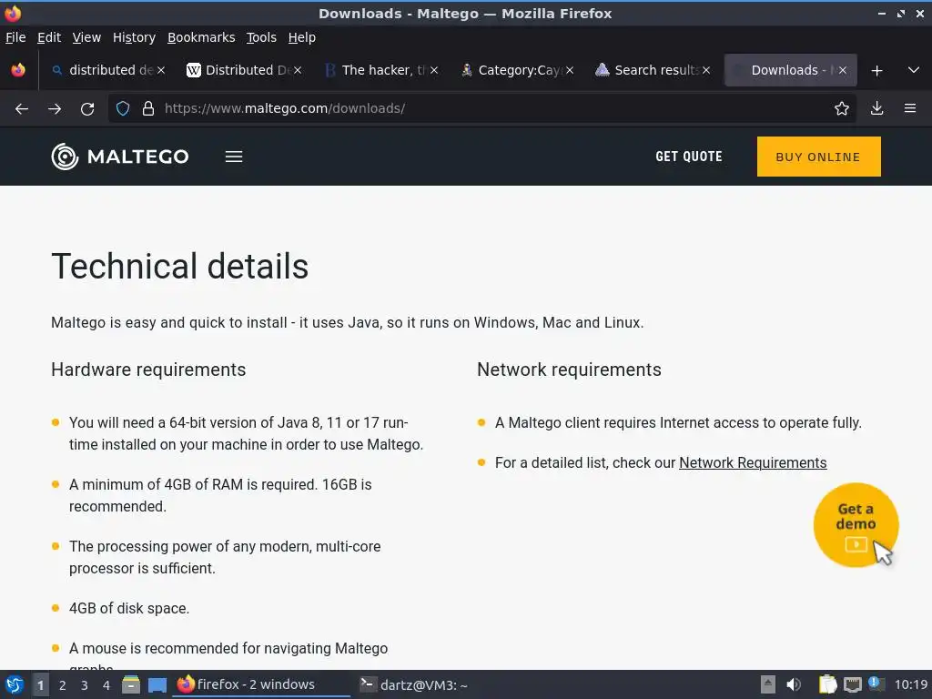Image resolution: width=932 pixels, height=699 pixels.
Task: Open the History menu
Action: click(x=134, y=37)
